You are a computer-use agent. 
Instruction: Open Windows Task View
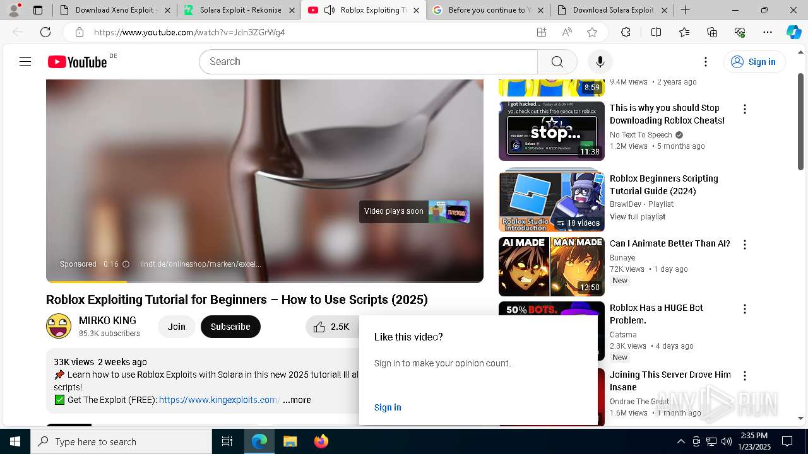(x=227, y=441)
